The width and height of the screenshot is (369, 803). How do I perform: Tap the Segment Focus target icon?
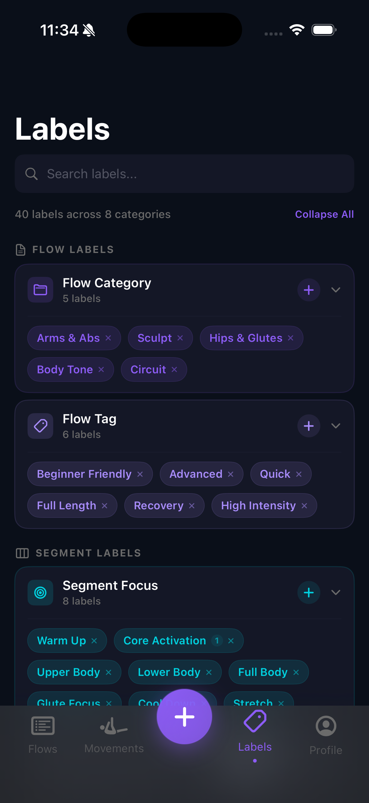coord(40,592)
